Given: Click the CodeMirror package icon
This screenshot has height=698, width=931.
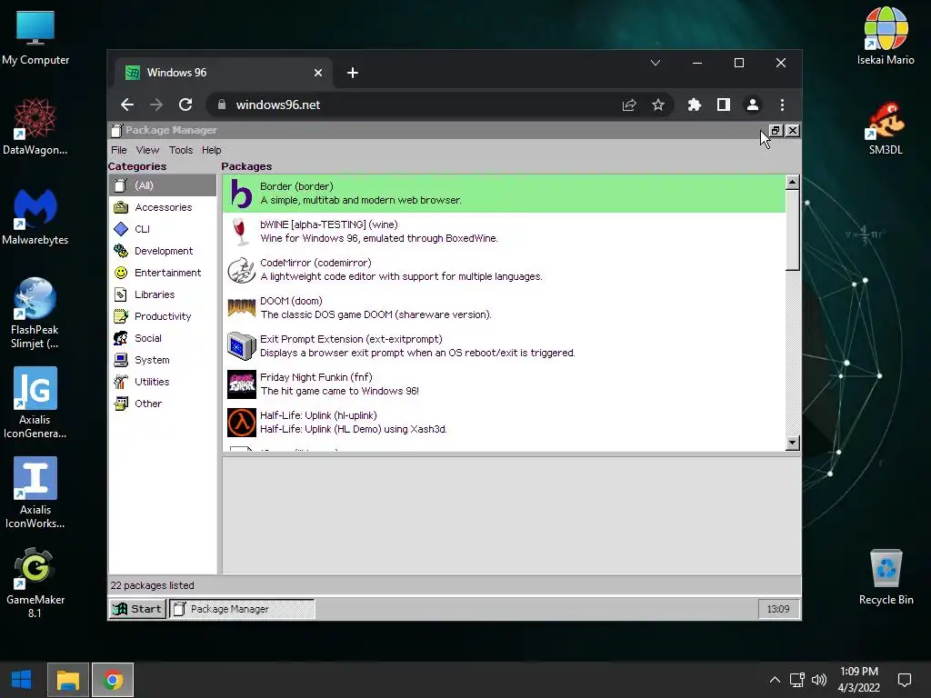Looking at the screenshot, I should coord(241,270).
